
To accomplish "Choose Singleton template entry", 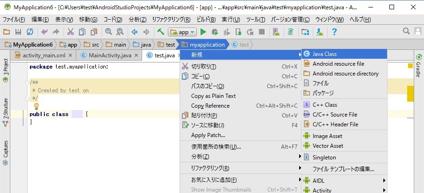I will 344,158.
